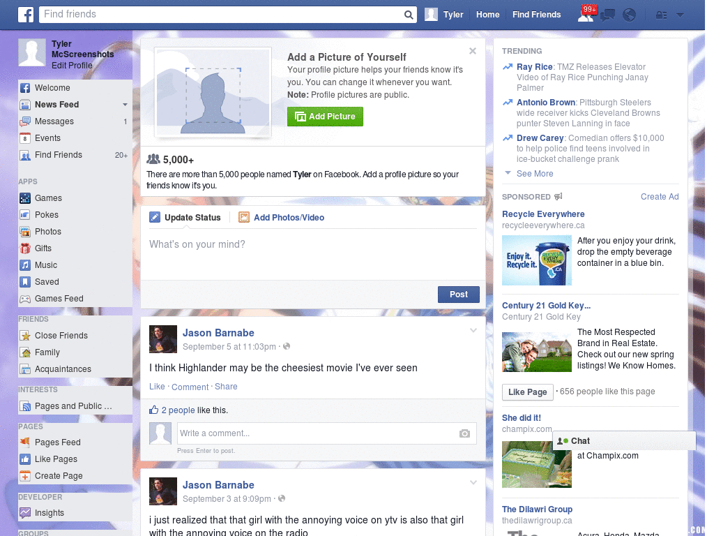Open Find Friends in the top bar
The width and height of the screenshot is (714, 536).
click(536, 15)
